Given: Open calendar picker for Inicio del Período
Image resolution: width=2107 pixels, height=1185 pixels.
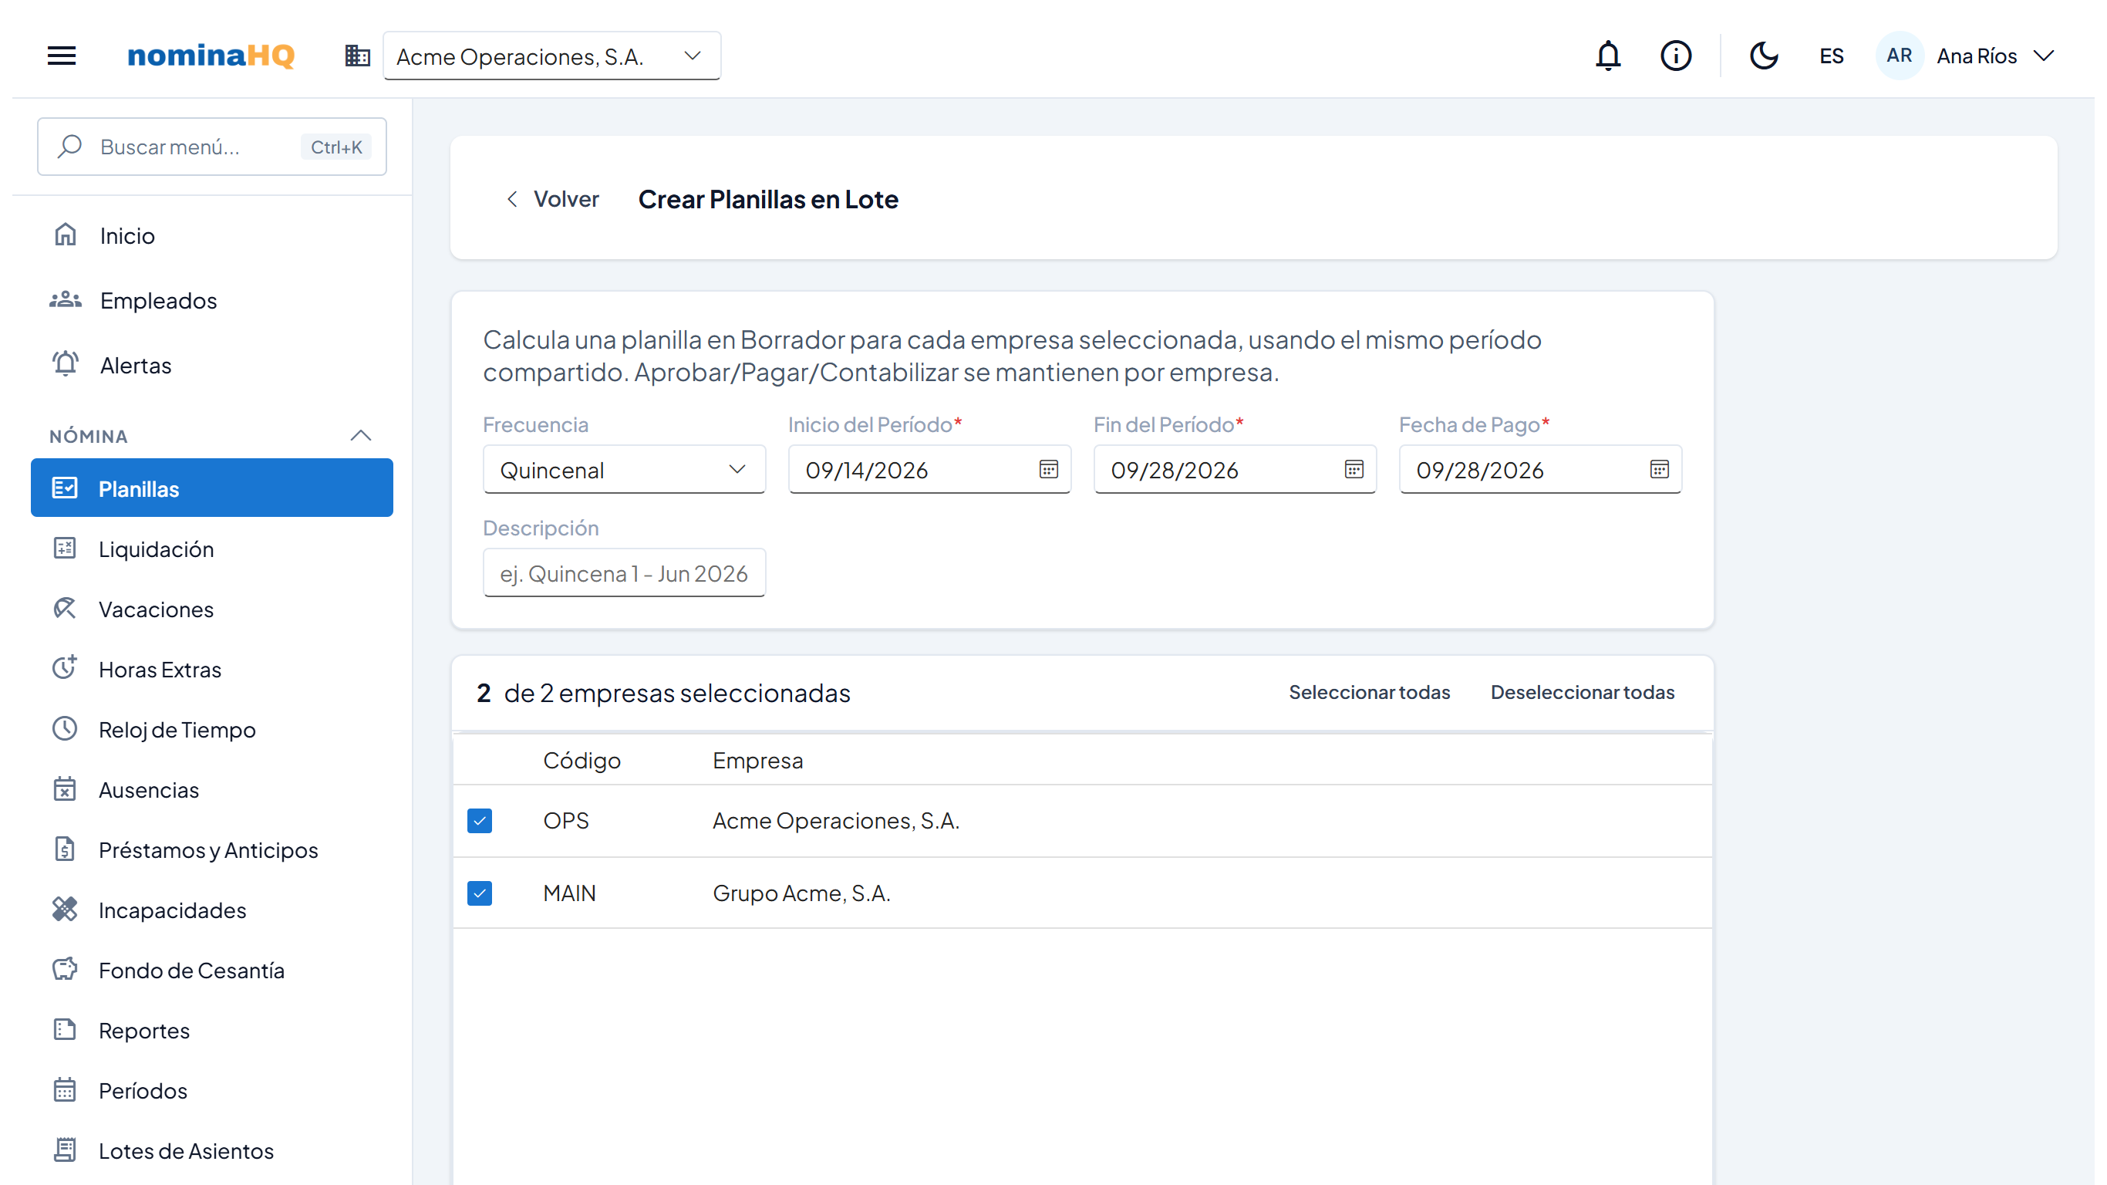Looking at the screenshot, I should pos(1049,469).
